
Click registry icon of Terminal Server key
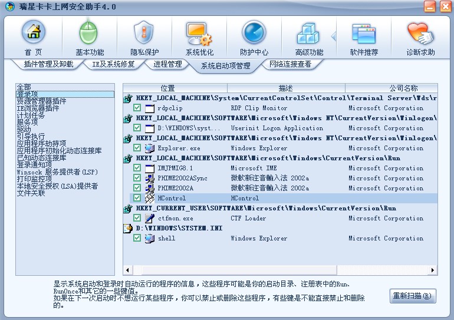click(128, 98)
